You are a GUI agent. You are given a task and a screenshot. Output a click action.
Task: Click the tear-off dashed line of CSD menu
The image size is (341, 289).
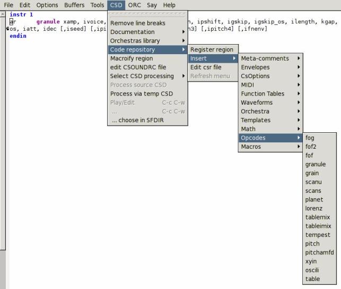(x=147, y=14)
